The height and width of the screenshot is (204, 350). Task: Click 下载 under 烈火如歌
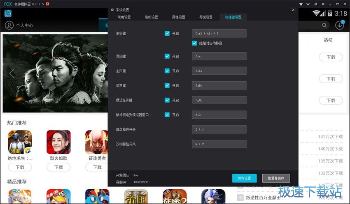click(x=58, y=167)
